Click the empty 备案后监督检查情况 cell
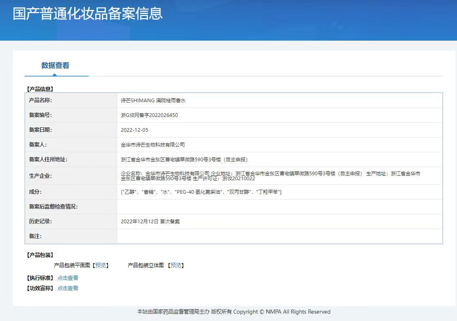The width and height of the screenshot is (457, 321). tap(280, 206)
